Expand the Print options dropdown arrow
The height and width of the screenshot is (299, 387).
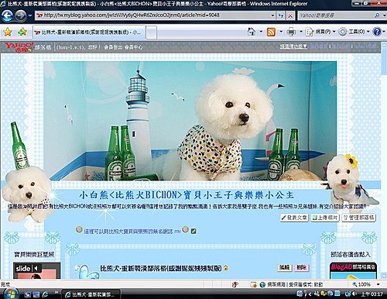(301, 32)
